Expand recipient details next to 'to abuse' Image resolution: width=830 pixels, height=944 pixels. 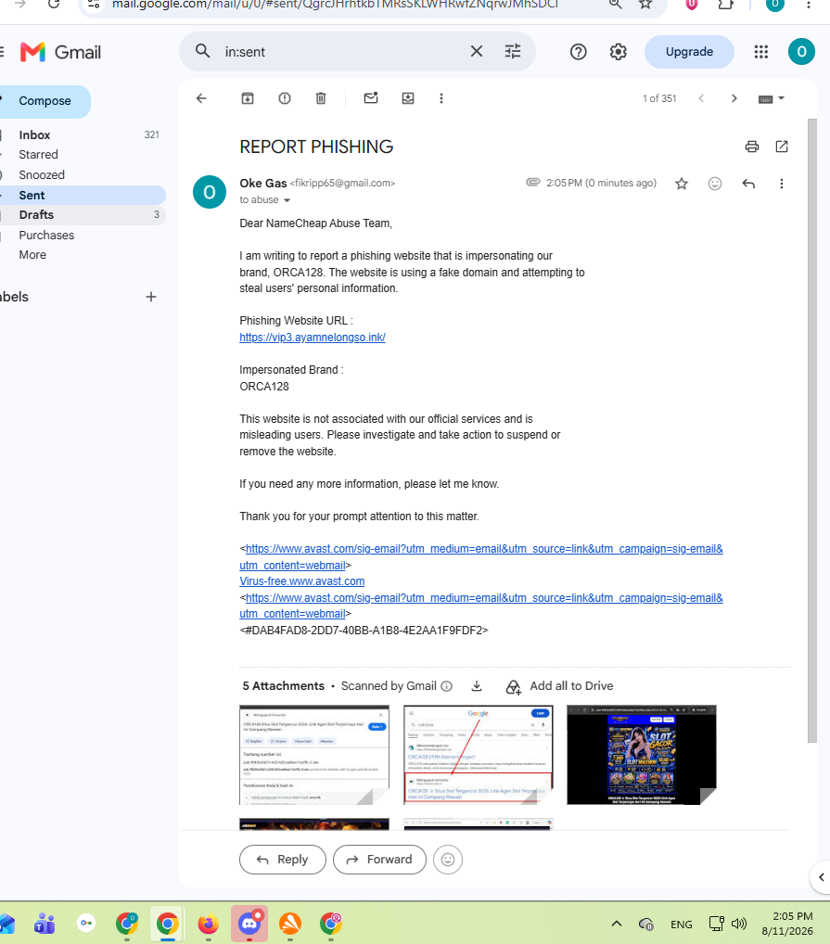(287, 200)
